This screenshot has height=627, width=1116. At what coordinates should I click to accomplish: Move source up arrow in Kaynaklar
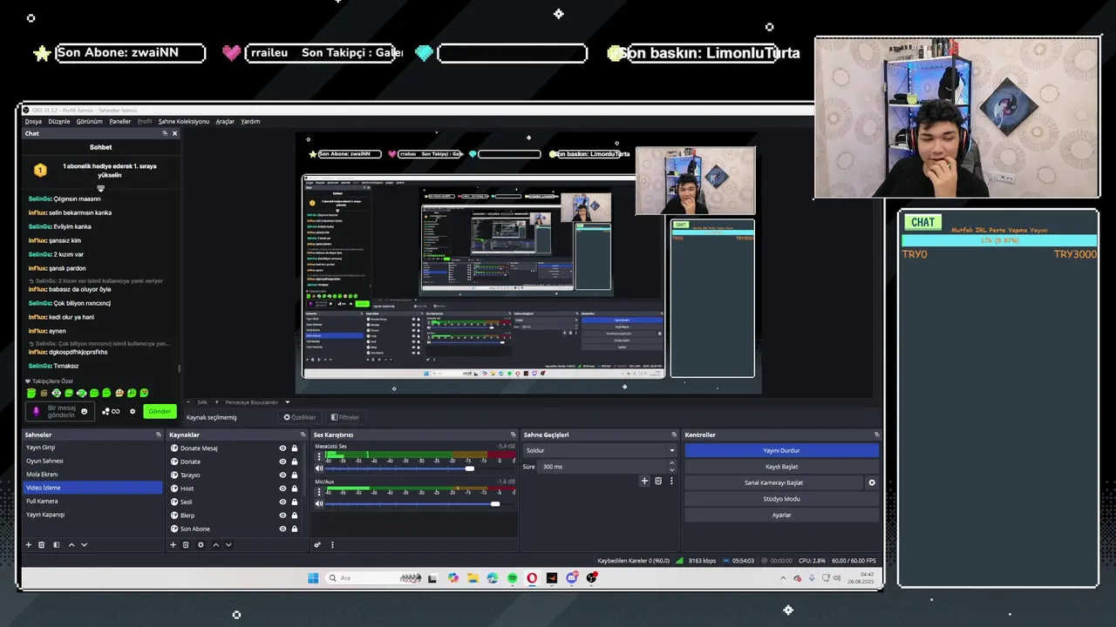[x=216, y=545]
